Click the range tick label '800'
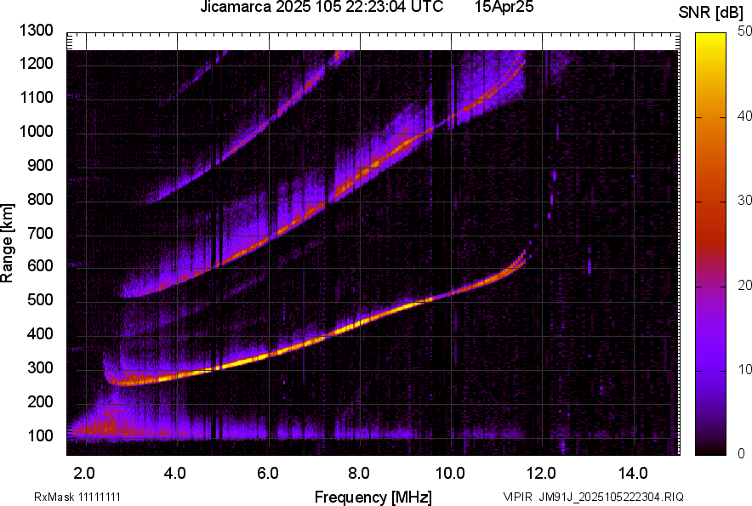This screenshot has height=506, width=752. point(40,199)
